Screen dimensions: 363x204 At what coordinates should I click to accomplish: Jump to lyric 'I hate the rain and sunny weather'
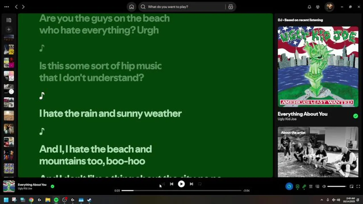pos(110,113)
